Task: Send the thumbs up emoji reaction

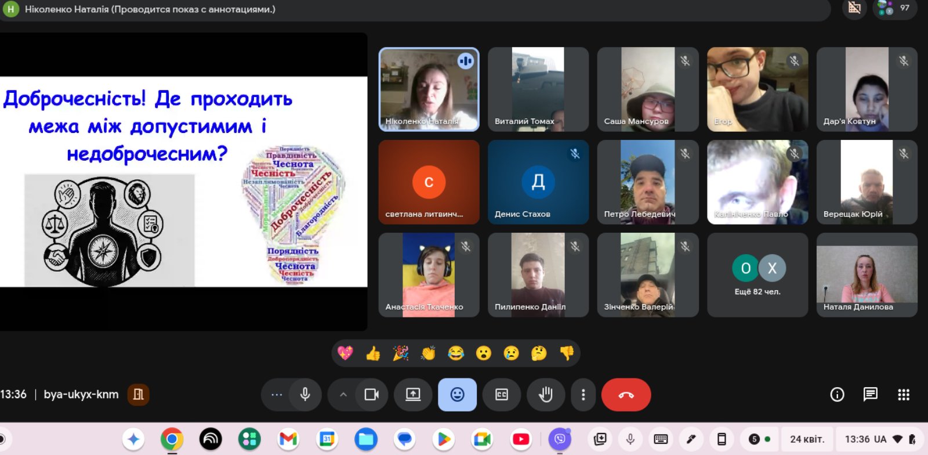Action: pyautogui.click(x=373, y=353)
